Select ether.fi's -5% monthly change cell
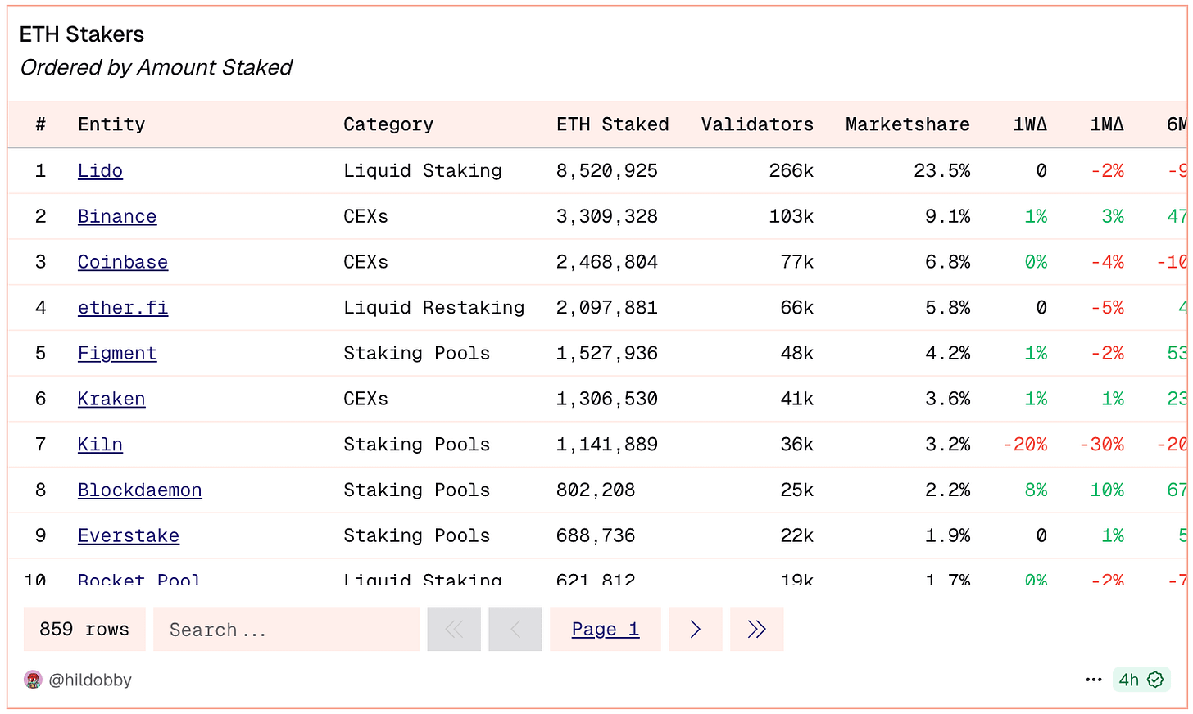Screen dimensions: 1193x714 (x=1108, y=308)
